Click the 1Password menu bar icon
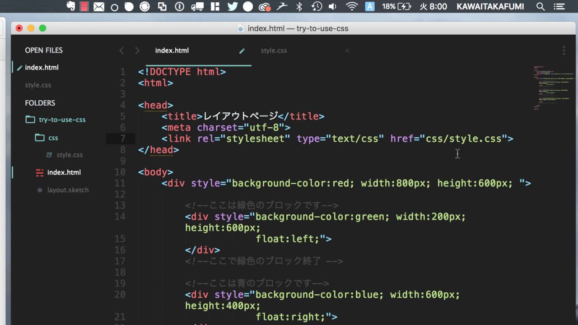The width and height of the screenshot is (578, 325). click(180, 7)
